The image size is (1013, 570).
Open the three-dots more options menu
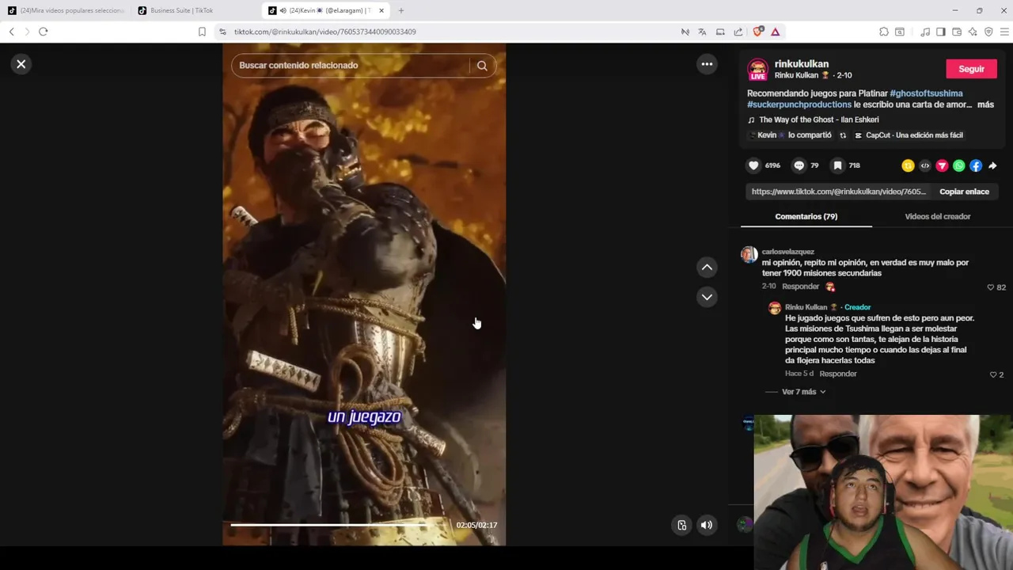(707, 64)
